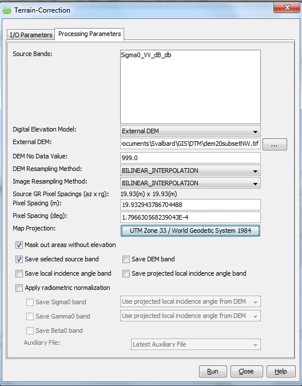Viewport: 302px width, 386px height.
Task: Click the DEM No Data Value field
Action: pos(190,158)
